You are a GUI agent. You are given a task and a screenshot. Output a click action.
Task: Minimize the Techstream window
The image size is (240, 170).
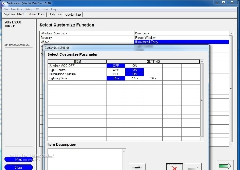[x=217, y=3]
